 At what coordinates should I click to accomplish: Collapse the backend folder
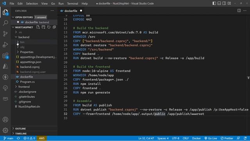coord(16,37)
